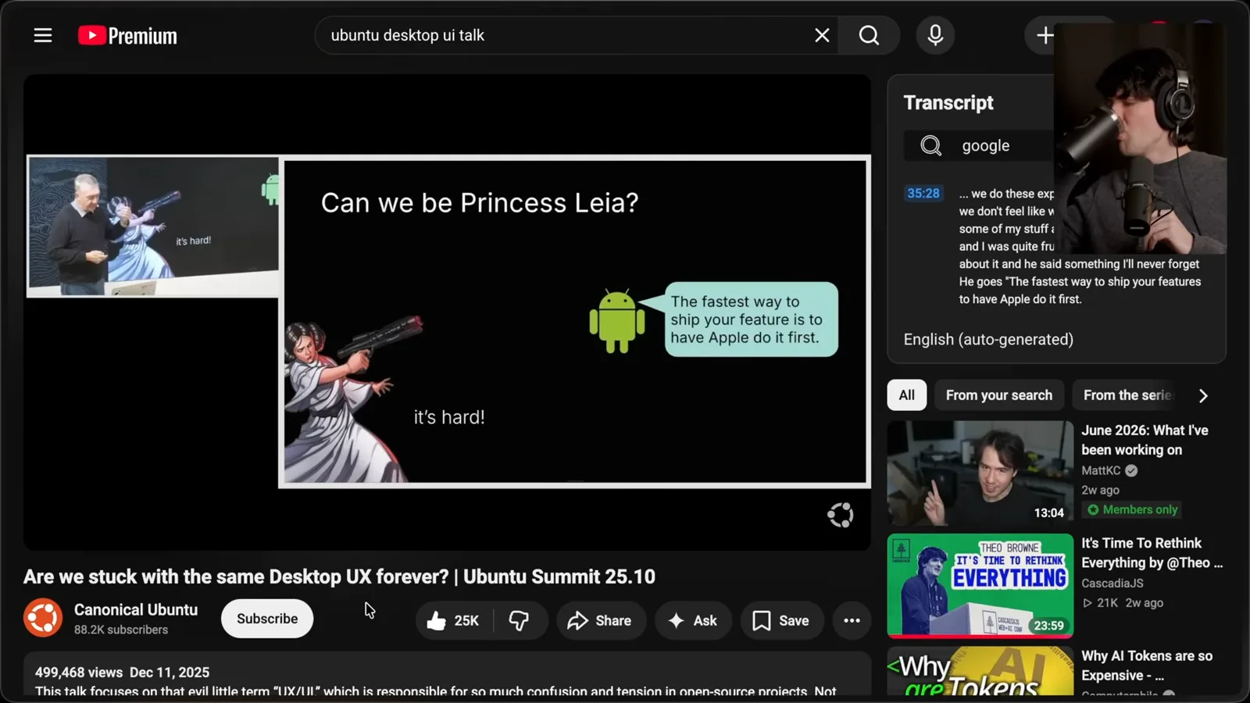Screen dimensions: 1250x703
Task: Start voice search with microphone
Action: [935, 35]
